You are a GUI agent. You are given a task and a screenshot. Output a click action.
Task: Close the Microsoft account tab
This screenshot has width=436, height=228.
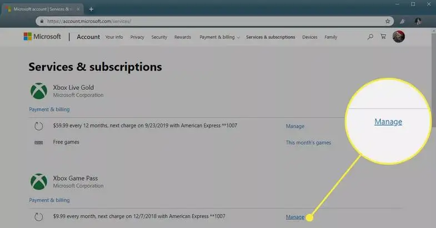[x=78, y=9]
